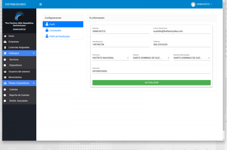Open Licencias Asignadas in sidebar
The width and height of the screenshot is (227, 150).
[x=19, y=48]
